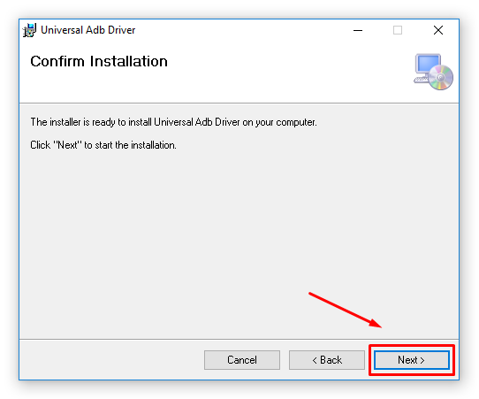
Task: Go back with the Back button
Action: (x=327, y=360)
